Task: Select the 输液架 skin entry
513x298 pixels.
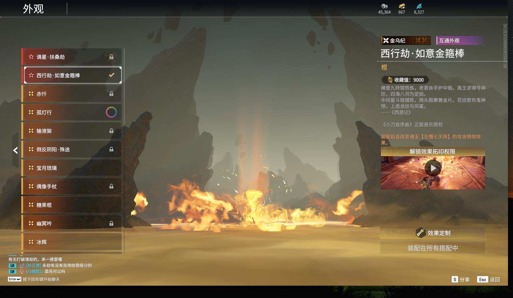Action: click(72, 131)
